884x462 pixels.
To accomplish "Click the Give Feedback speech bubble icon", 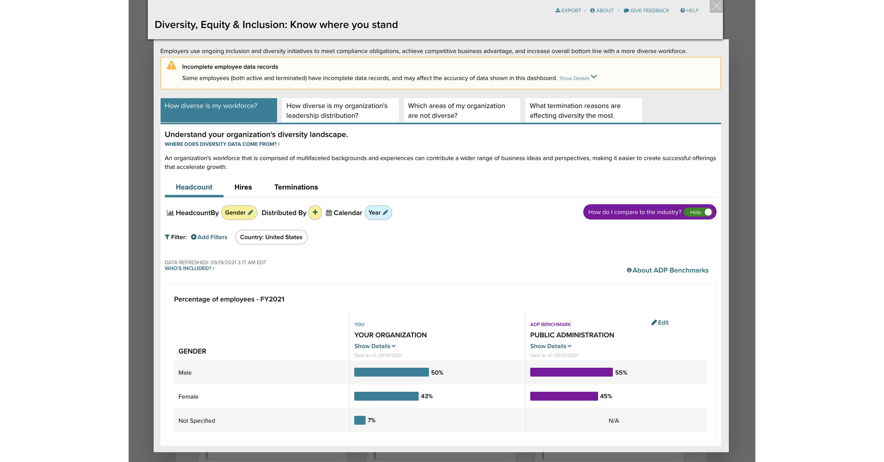I will click(x=626, y=11).
